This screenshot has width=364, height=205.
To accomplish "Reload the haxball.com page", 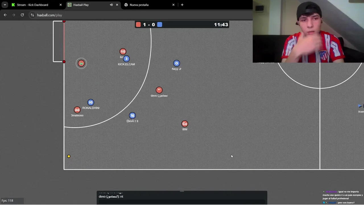I will pos(22,15).
